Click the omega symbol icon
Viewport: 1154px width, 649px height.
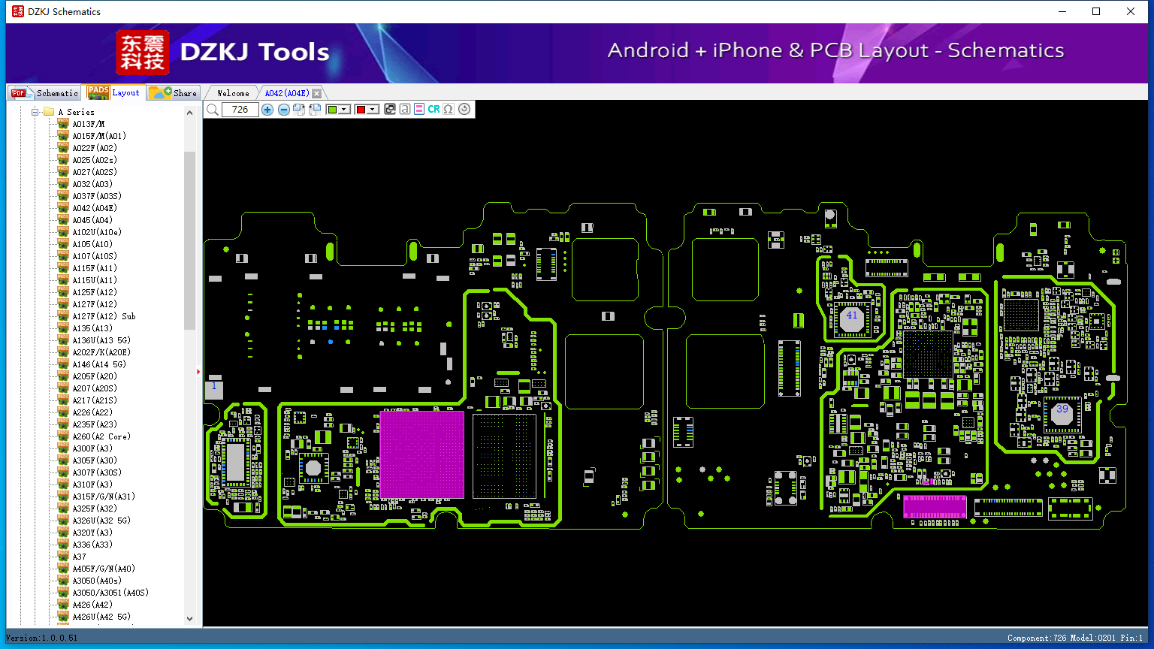click(x=449, y=110)
